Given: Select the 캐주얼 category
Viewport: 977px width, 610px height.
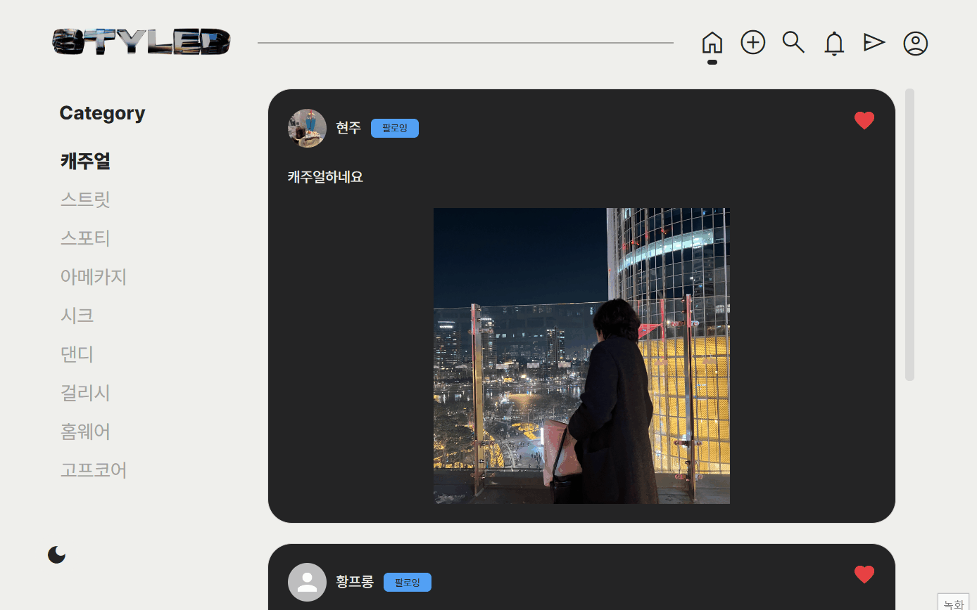Looking at the screenshot, I should pyautogui.click(x=85, y=161).
